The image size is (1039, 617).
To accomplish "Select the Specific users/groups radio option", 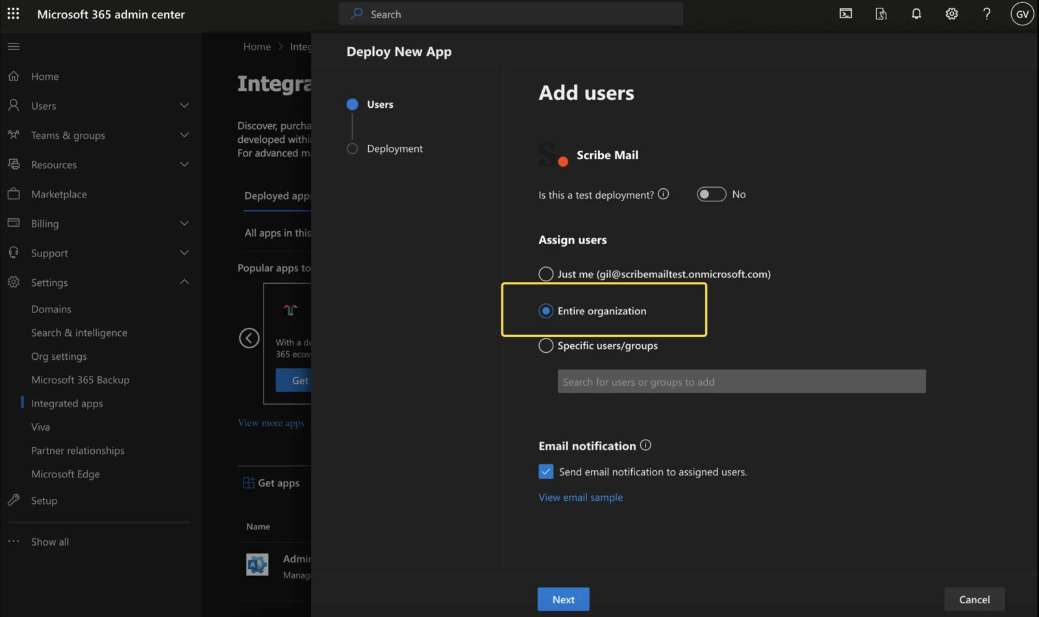I will pos(546,346).
